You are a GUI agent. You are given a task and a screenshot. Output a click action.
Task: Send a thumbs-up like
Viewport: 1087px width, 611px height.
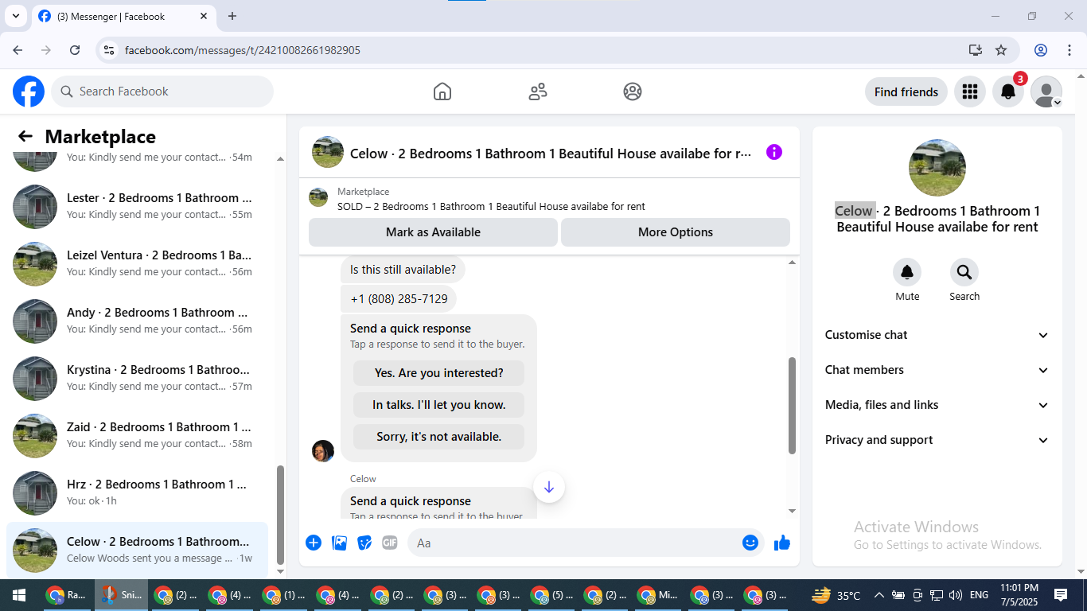782,543
